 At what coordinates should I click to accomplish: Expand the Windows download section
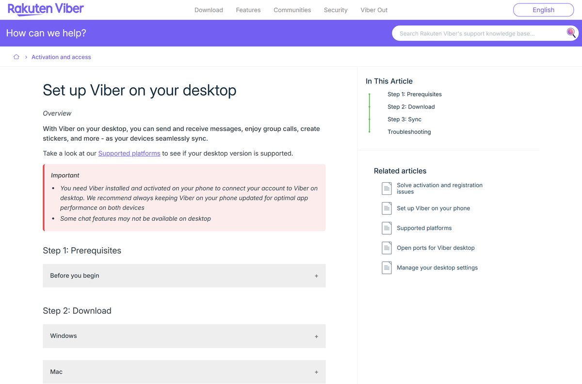pyautogui.click(x=184, y=336)
